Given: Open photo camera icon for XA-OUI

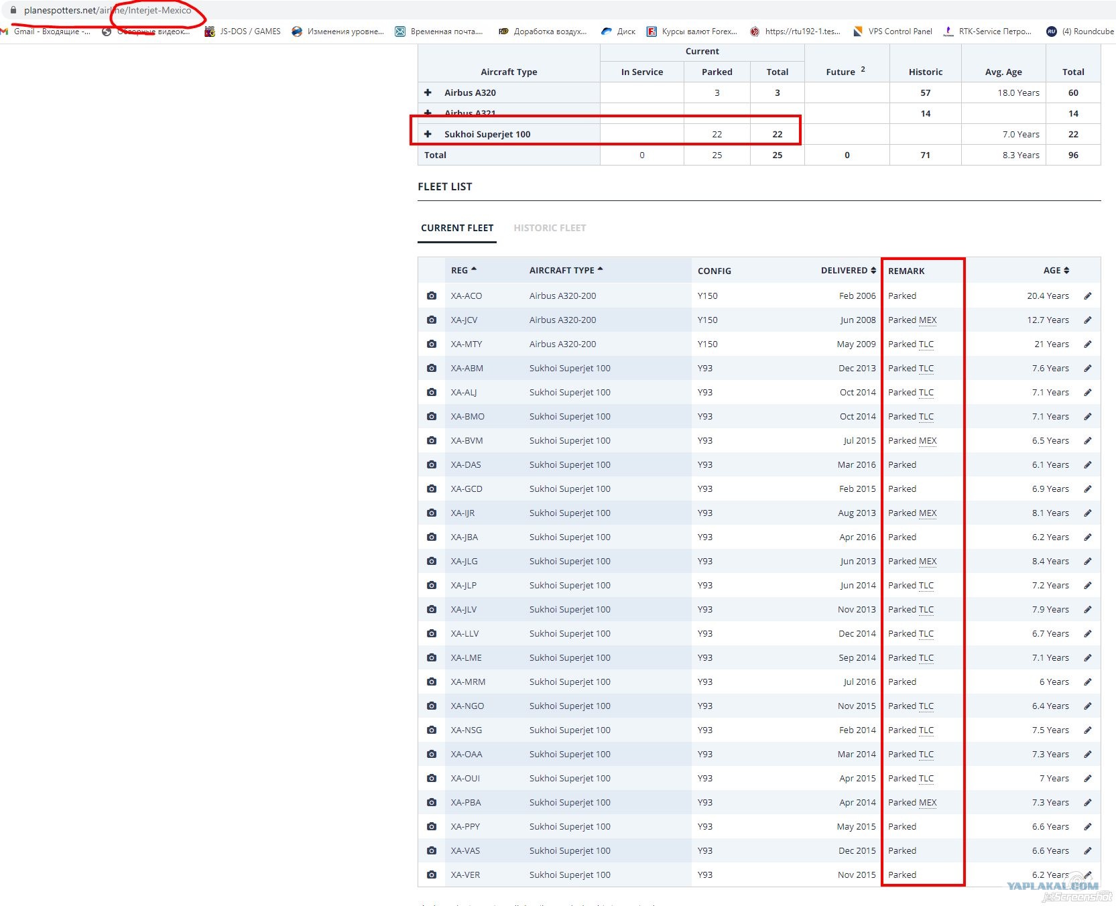Looking at the screenshot, I should click(x=432, y=778).
